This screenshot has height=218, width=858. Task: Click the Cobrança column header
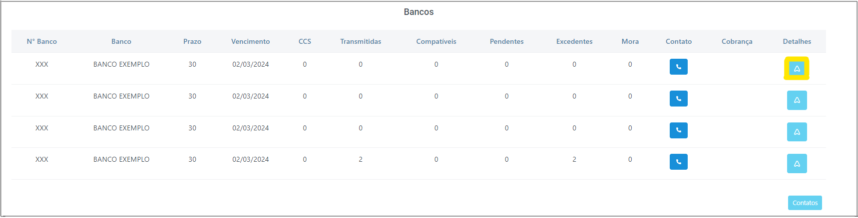coord(737,41)
